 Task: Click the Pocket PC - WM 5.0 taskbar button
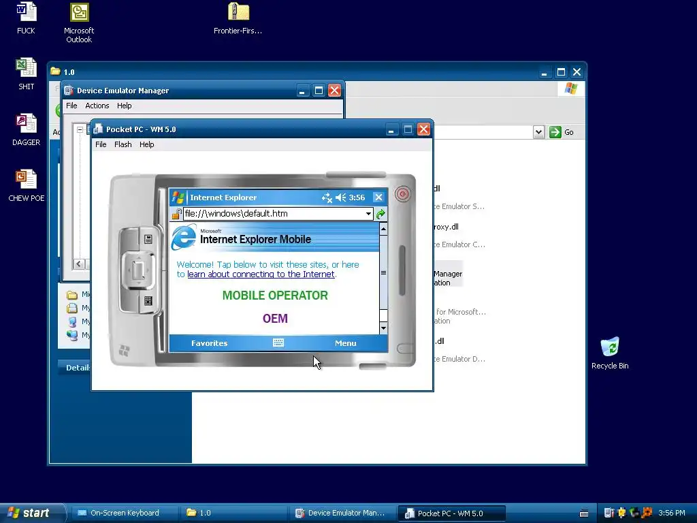[x=451, y=513]
